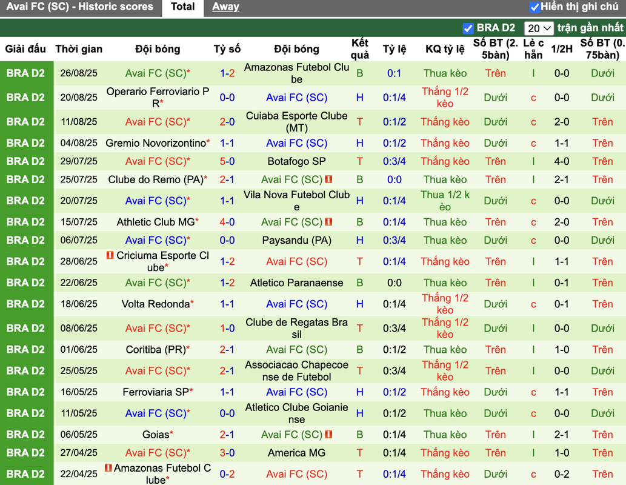Click the Atletico Paranaense team name

click(x=296, y=283)
